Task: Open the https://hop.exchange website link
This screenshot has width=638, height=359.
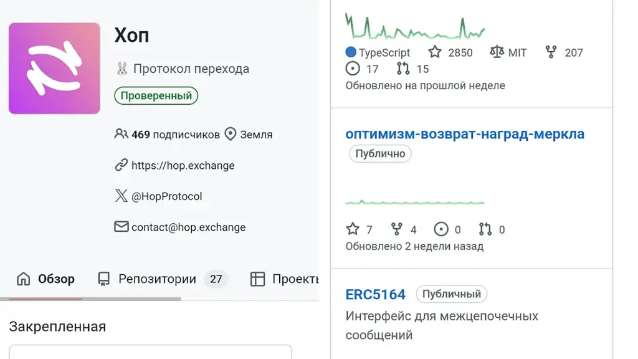Action: click(x=183, y=166)
